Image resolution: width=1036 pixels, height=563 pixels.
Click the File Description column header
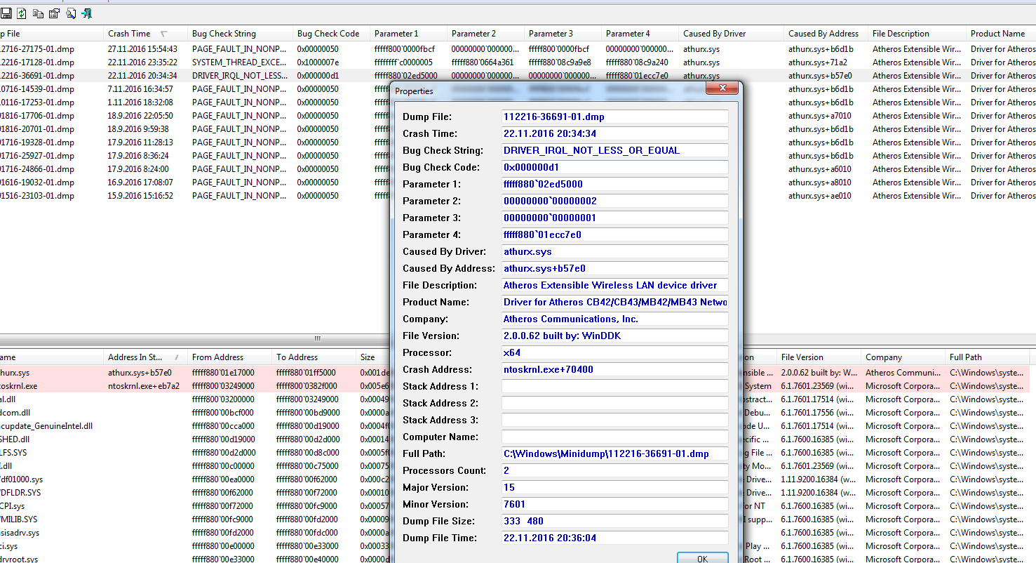pyautogui.click(x=917, y=34)
